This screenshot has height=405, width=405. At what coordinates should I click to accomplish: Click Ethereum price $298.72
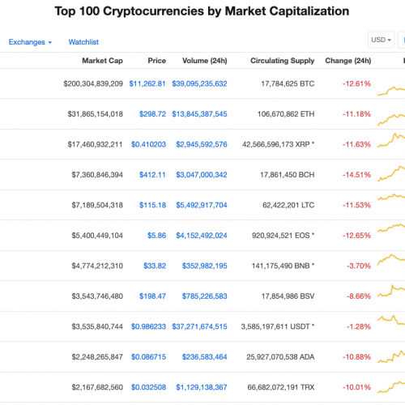pos(152,114)
